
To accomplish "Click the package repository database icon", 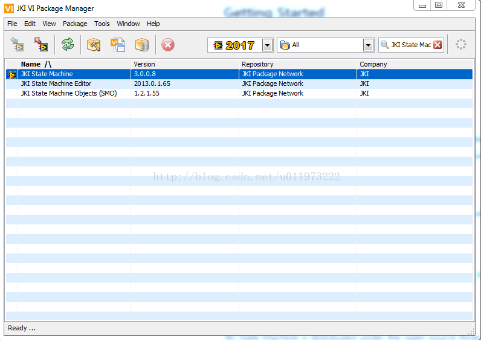I will [142, 45].
